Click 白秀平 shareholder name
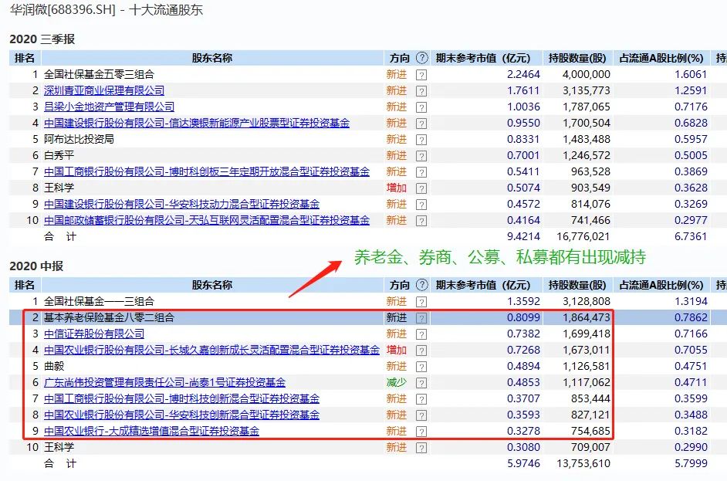 (x=59, y=155)
